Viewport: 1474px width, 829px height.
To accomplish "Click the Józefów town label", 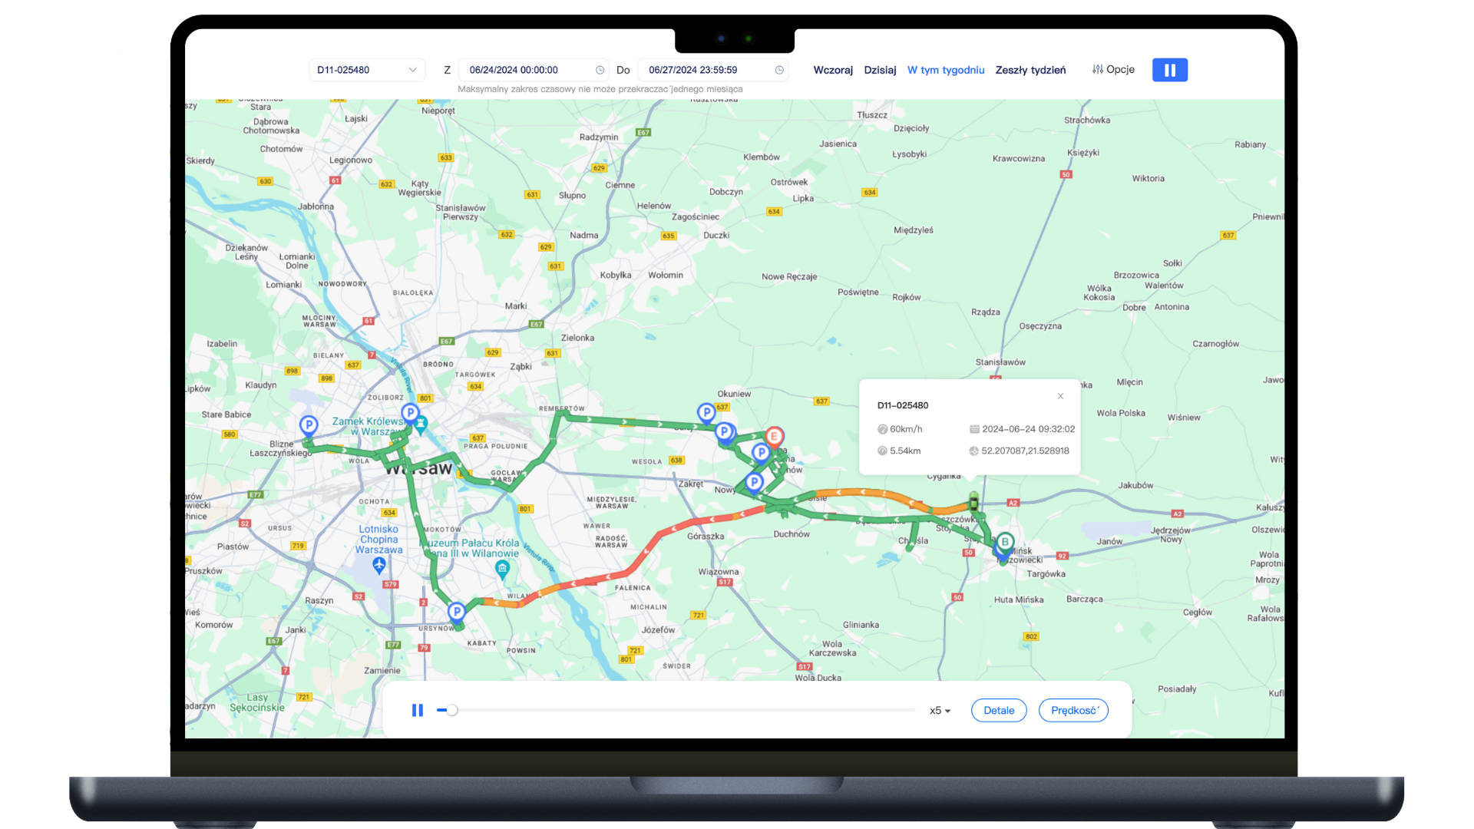I will point(658,630).
